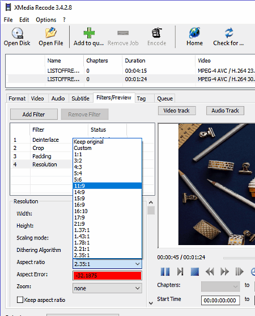
Task: Open the Options menu
Action: (46, 20)
